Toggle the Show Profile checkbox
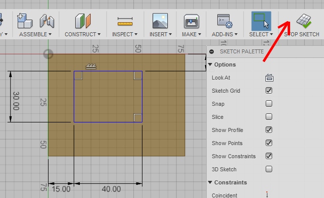 [269, 130]
